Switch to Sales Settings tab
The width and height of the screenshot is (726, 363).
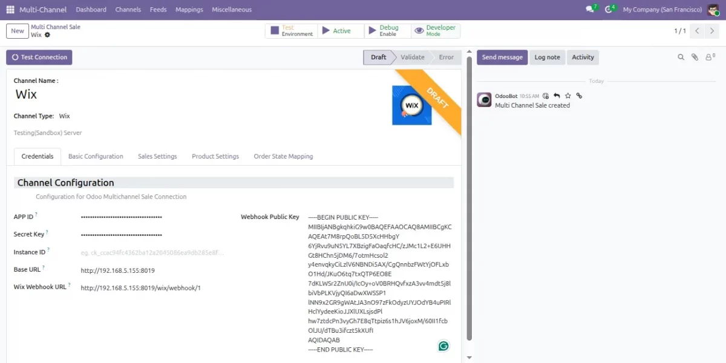tap(157, 156)
